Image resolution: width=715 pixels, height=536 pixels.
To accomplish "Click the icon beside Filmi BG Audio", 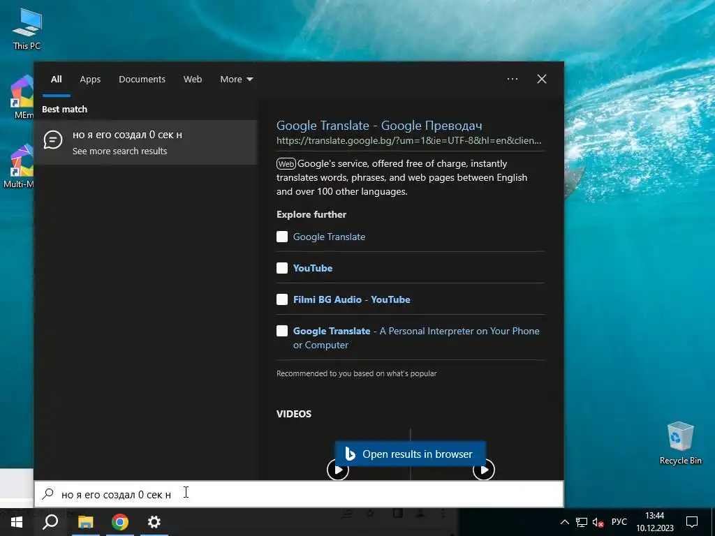I will [x=282, y=299].
